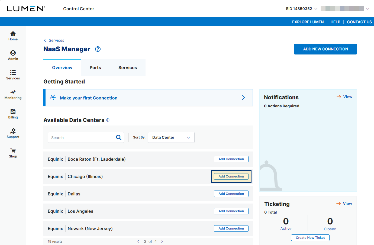Open Explore Lumen menu
Image resolution: width=374 pixels, height=245 pixels.
[308, 22]
